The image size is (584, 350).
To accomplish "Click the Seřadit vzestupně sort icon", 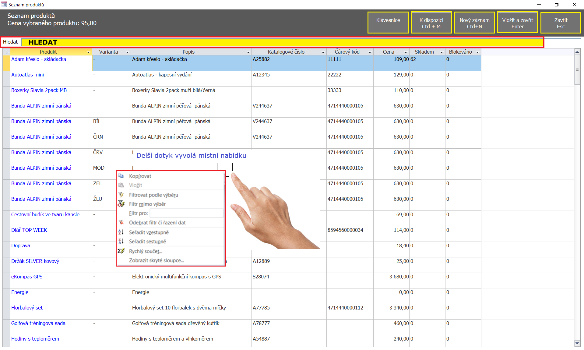I will [121, 232].
